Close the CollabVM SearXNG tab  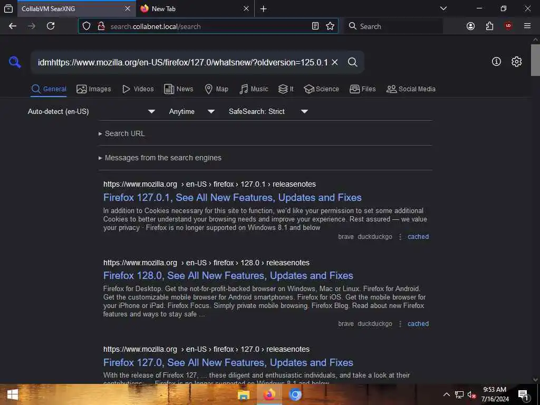coord(128,8)
